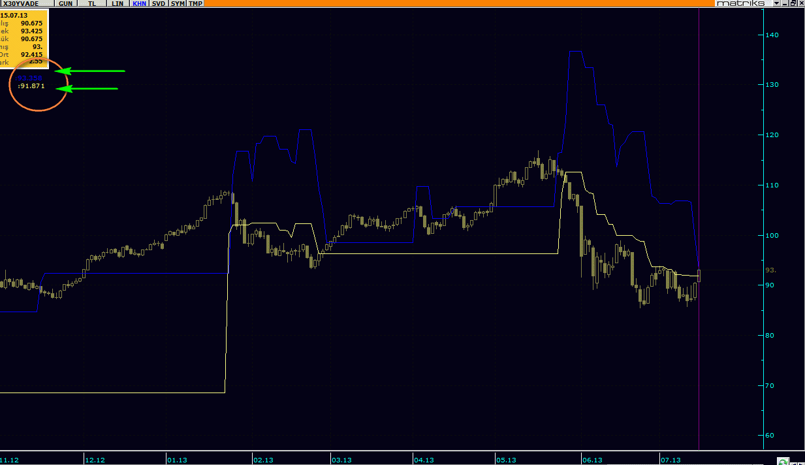
Task: Switch to the LIN scale option
Action: coord(118,3)
